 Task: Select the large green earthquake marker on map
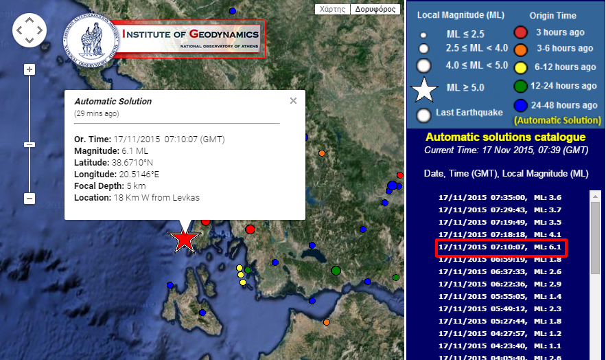click(x=336, y=271)
